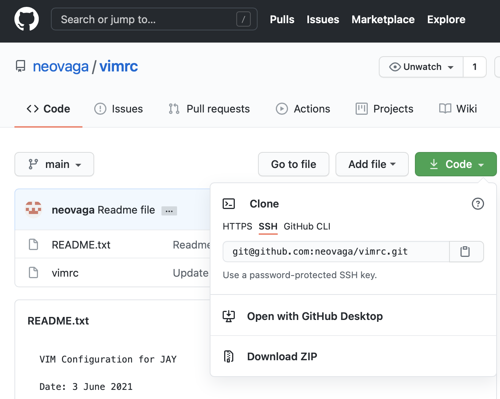Click the Readme commit text for README.txt row

click(191, 245)
